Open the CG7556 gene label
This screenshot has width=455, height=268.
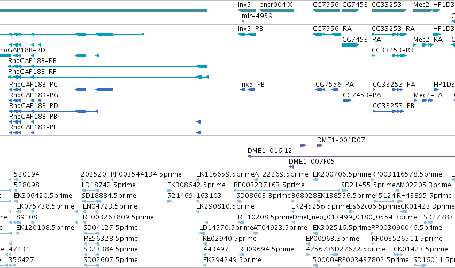326,5
